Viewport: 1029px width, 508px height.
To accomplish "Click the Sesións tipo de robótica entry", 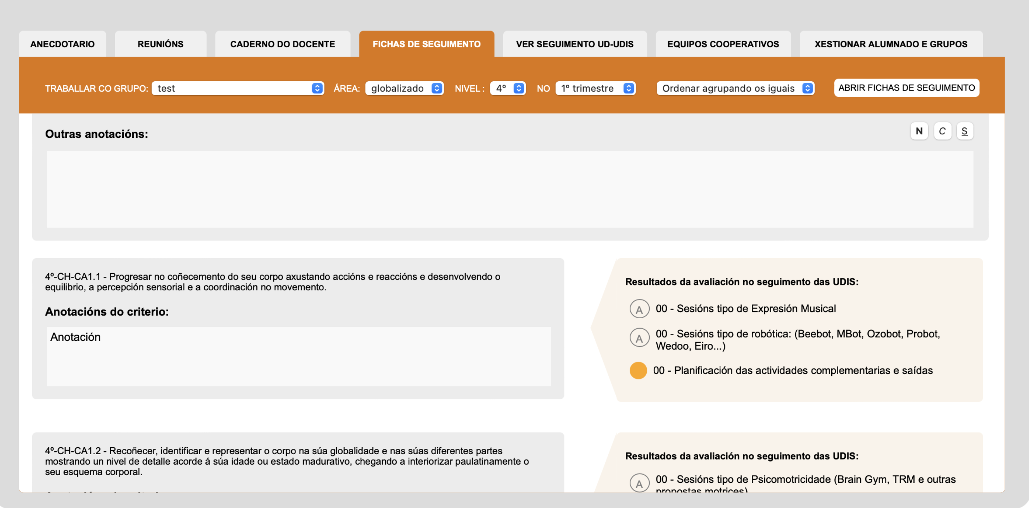I will pyautogui.click(x=798, y=340).
